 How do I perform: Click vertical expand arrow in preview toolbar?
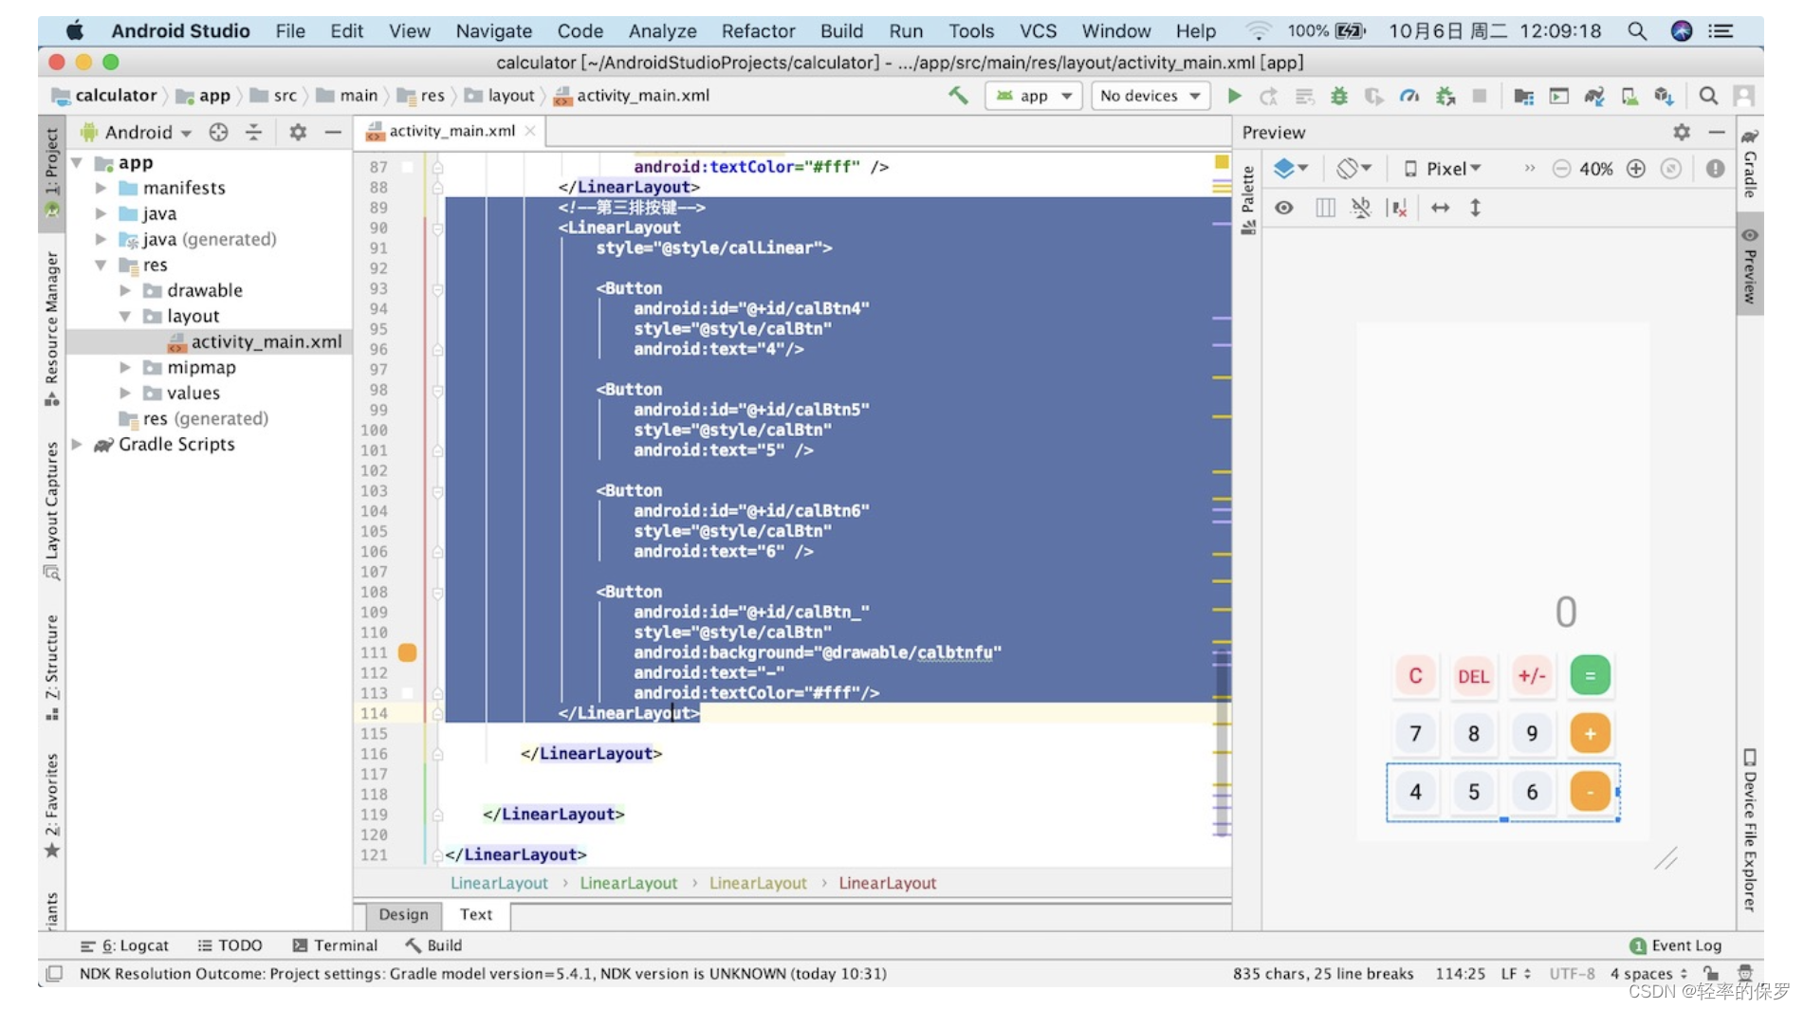click(1475, 208)
